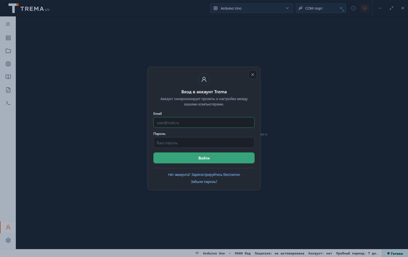
Task: Click the Email input field
Action: [204, 122]
